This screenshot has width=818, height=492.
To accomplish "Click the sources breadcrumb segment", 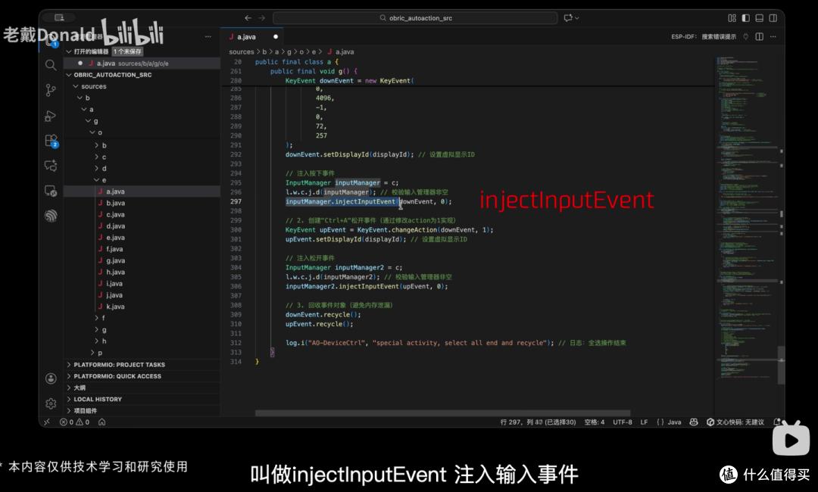I will click(x=241, y=51).
